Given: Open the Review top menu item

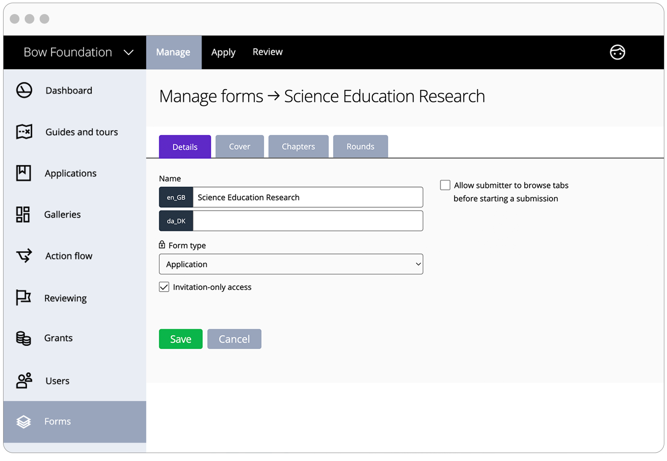Looking at the screenshot, I should point(267,52).
